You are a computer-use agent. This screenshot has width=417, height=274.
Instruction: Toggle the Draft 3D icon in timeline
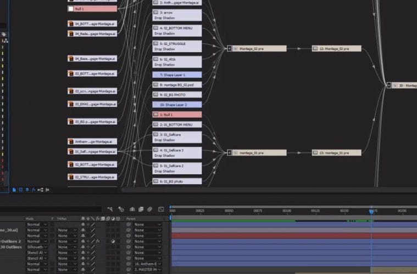tap(120, 209)
